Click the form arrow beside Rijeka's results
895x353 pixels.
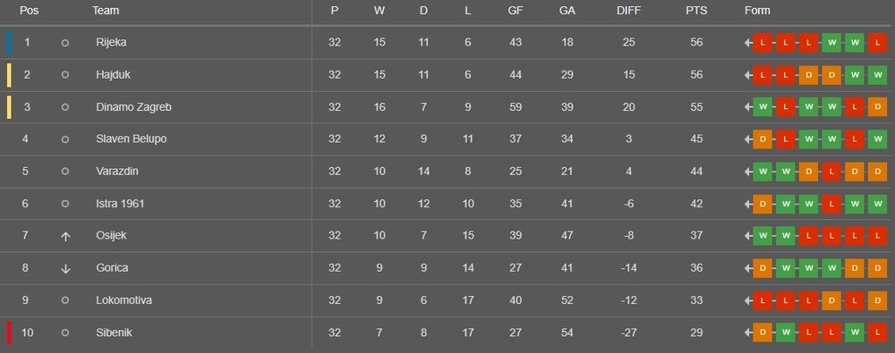point(748,43)
